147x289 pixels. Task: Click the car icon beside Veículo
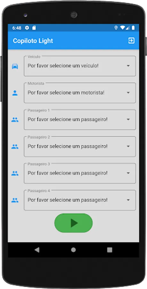point(15,66)
